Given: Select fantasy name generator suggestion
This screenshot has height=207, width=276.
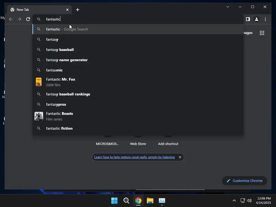Looking at the screenshot, I should [x=138, y=60].
